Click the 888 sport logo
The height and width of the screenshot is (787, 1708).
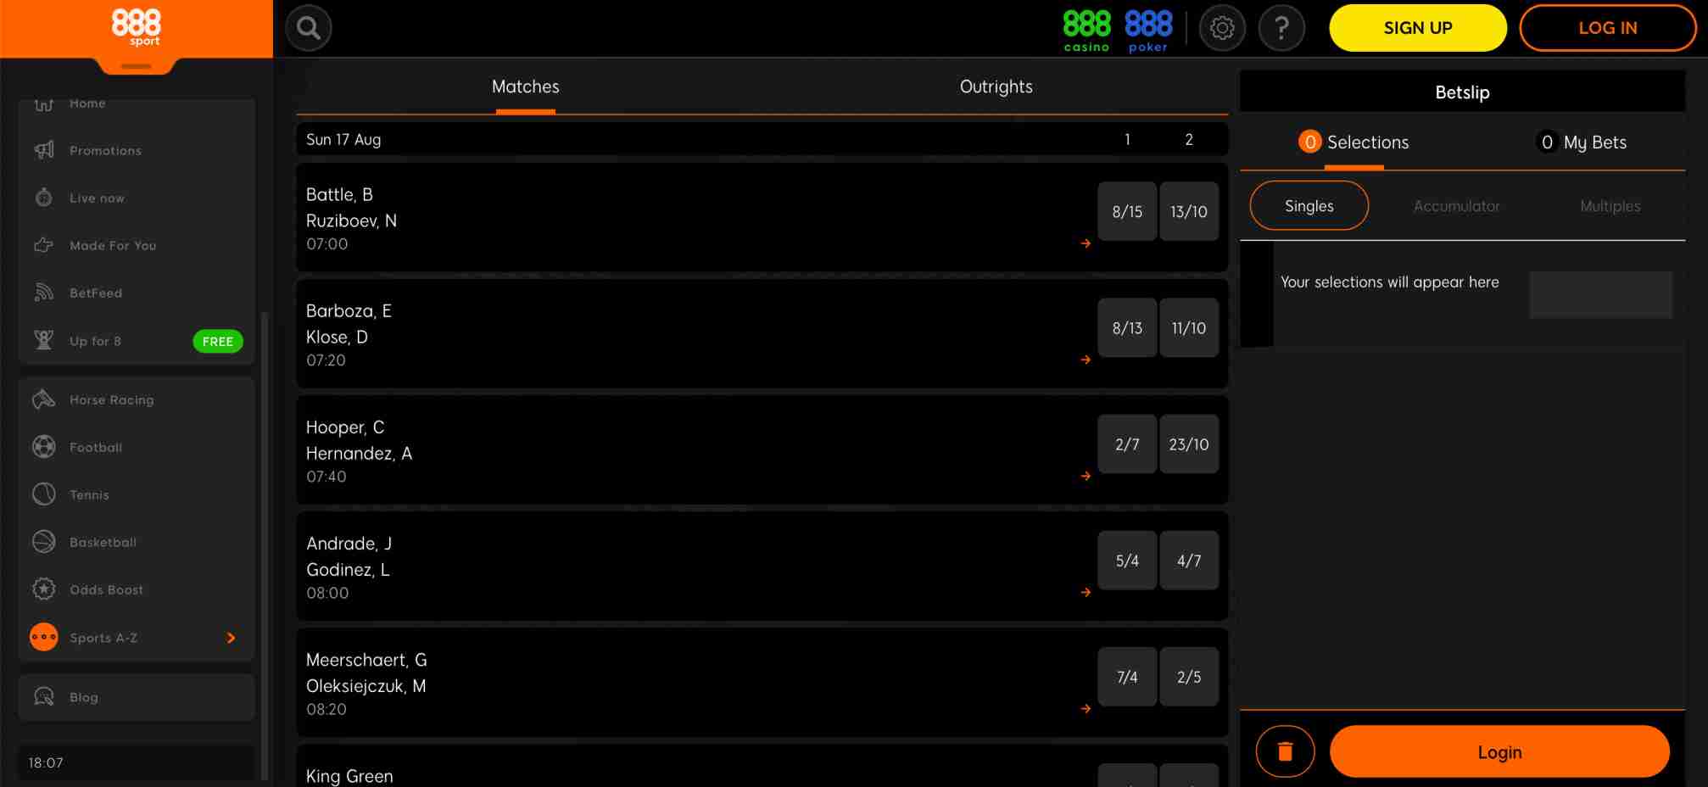tap(136, 27)
